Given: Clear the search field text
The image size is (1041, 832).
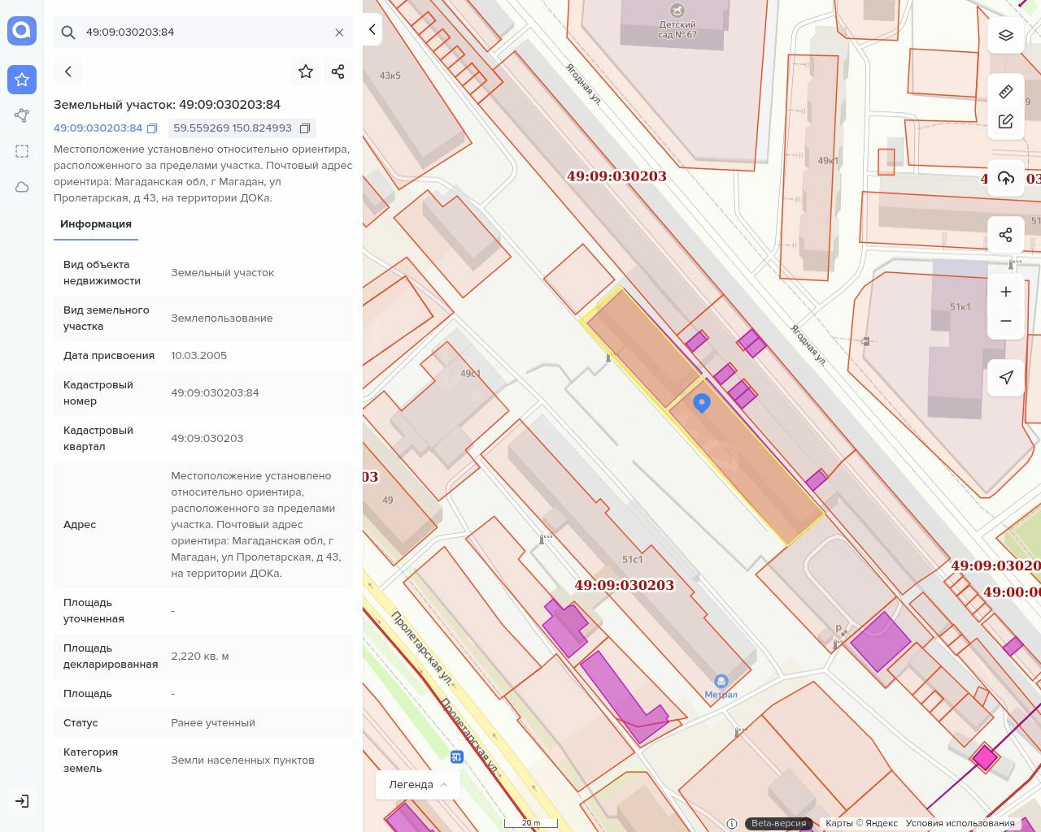Looking at the screenshot, I should [x=339, y=32].
